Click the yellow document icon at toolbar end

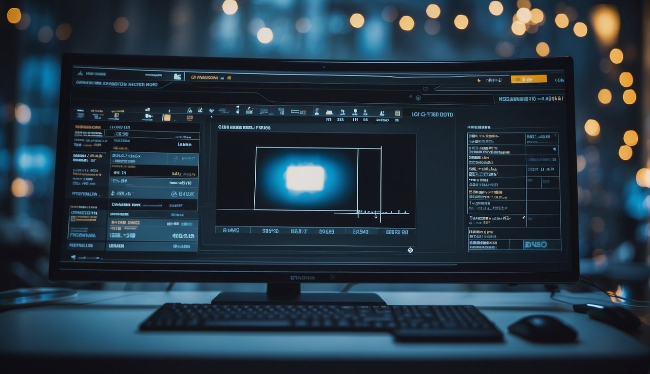398,112
